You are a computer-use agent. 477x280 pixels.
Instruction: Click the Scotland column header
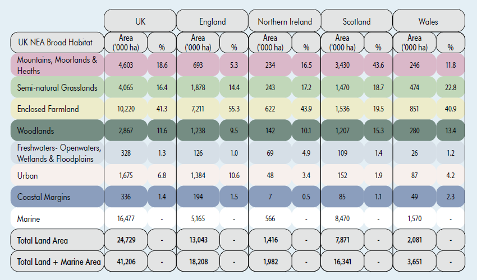[356, 21]
